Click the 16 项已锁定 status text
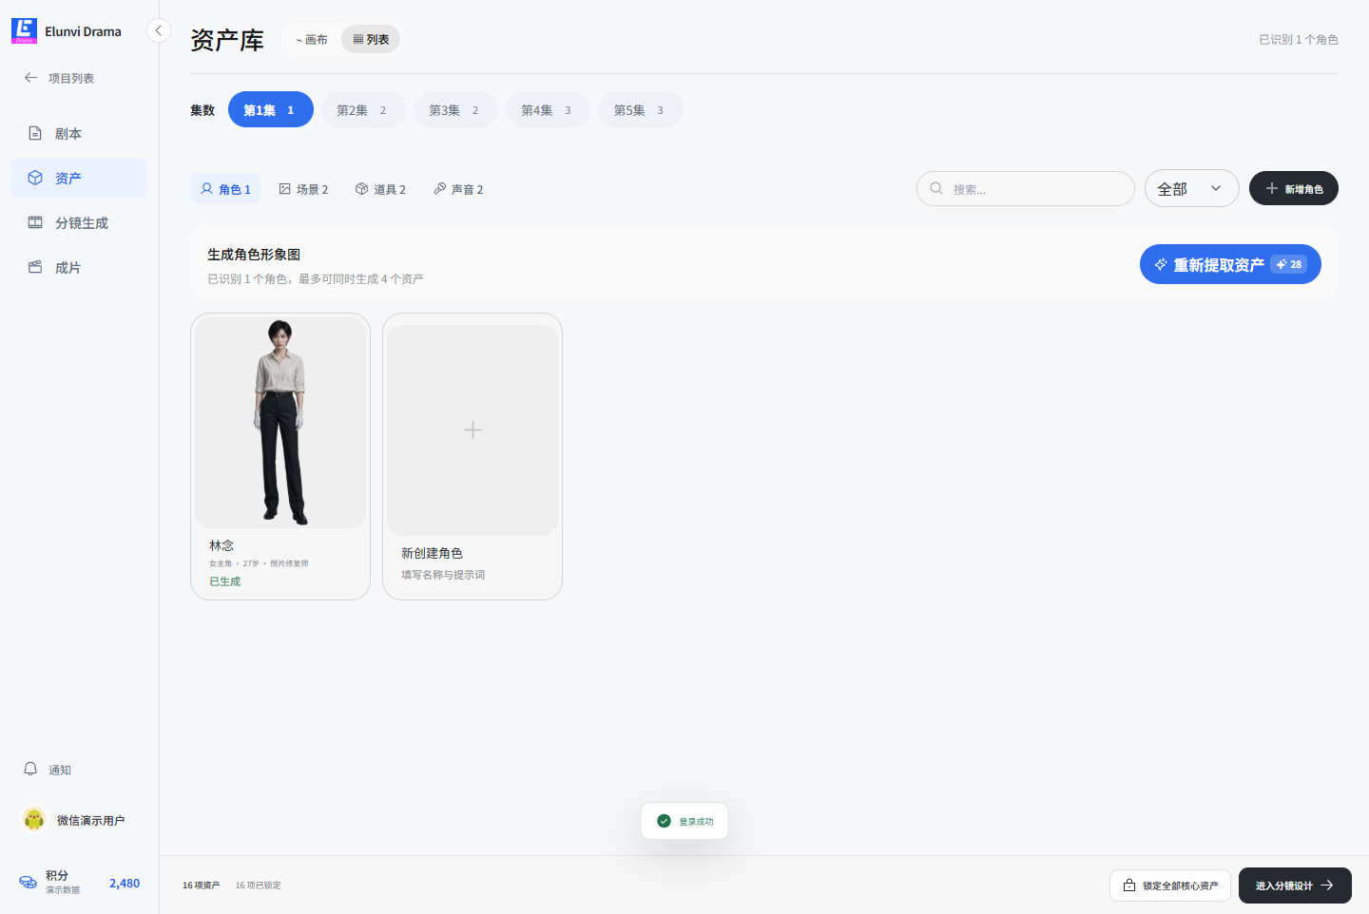The height and width of the screenshot is (914, 1369). point(258,885)
